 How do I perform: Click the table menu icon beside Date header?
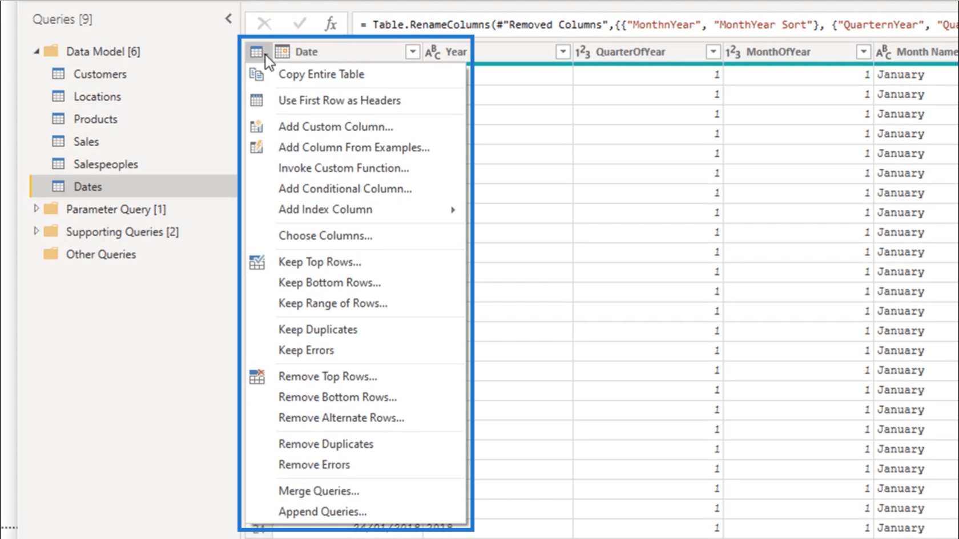tap(257, 52)
